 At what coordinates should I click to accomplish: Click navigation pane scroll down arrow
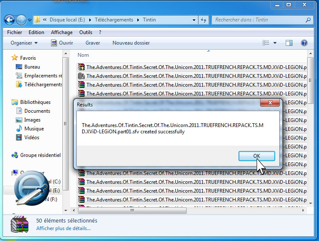point(66,211)
